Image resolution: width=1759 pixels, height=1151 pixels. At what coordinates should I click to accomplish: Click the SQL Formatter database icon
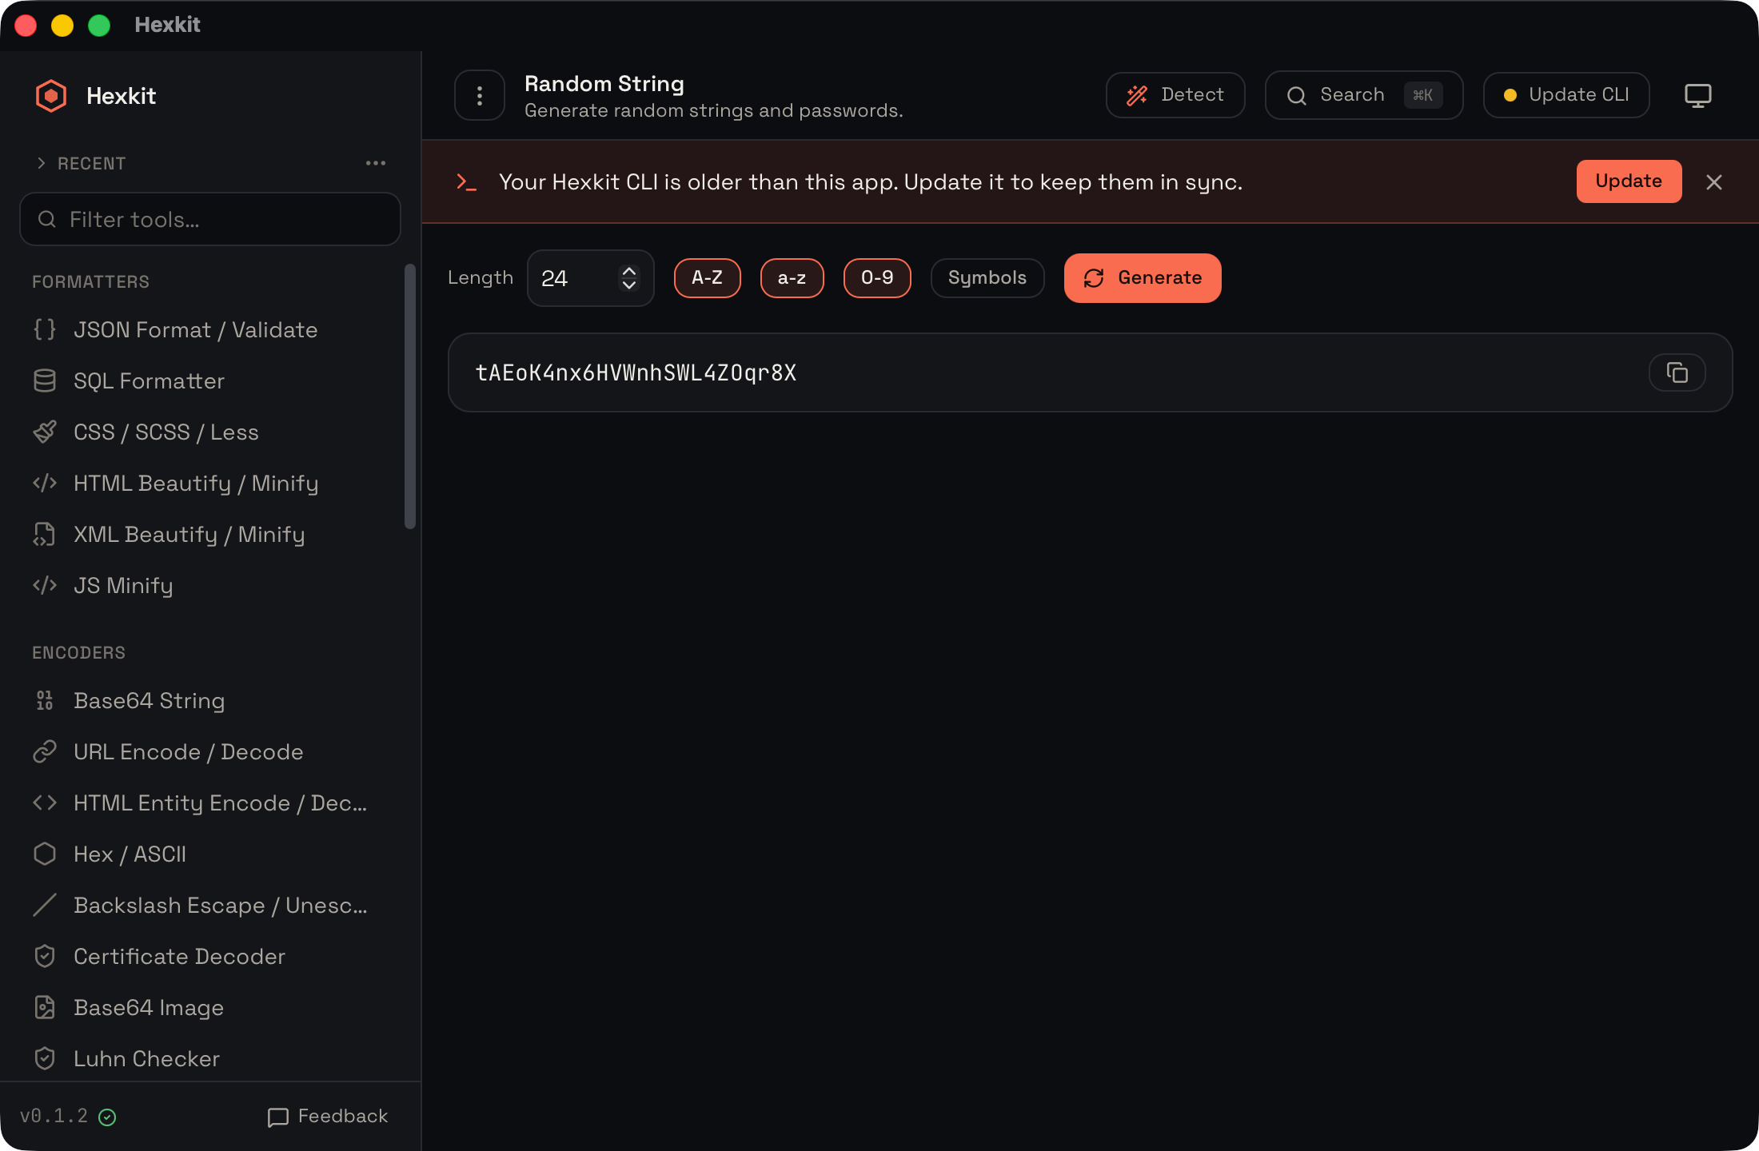[45, 380]
